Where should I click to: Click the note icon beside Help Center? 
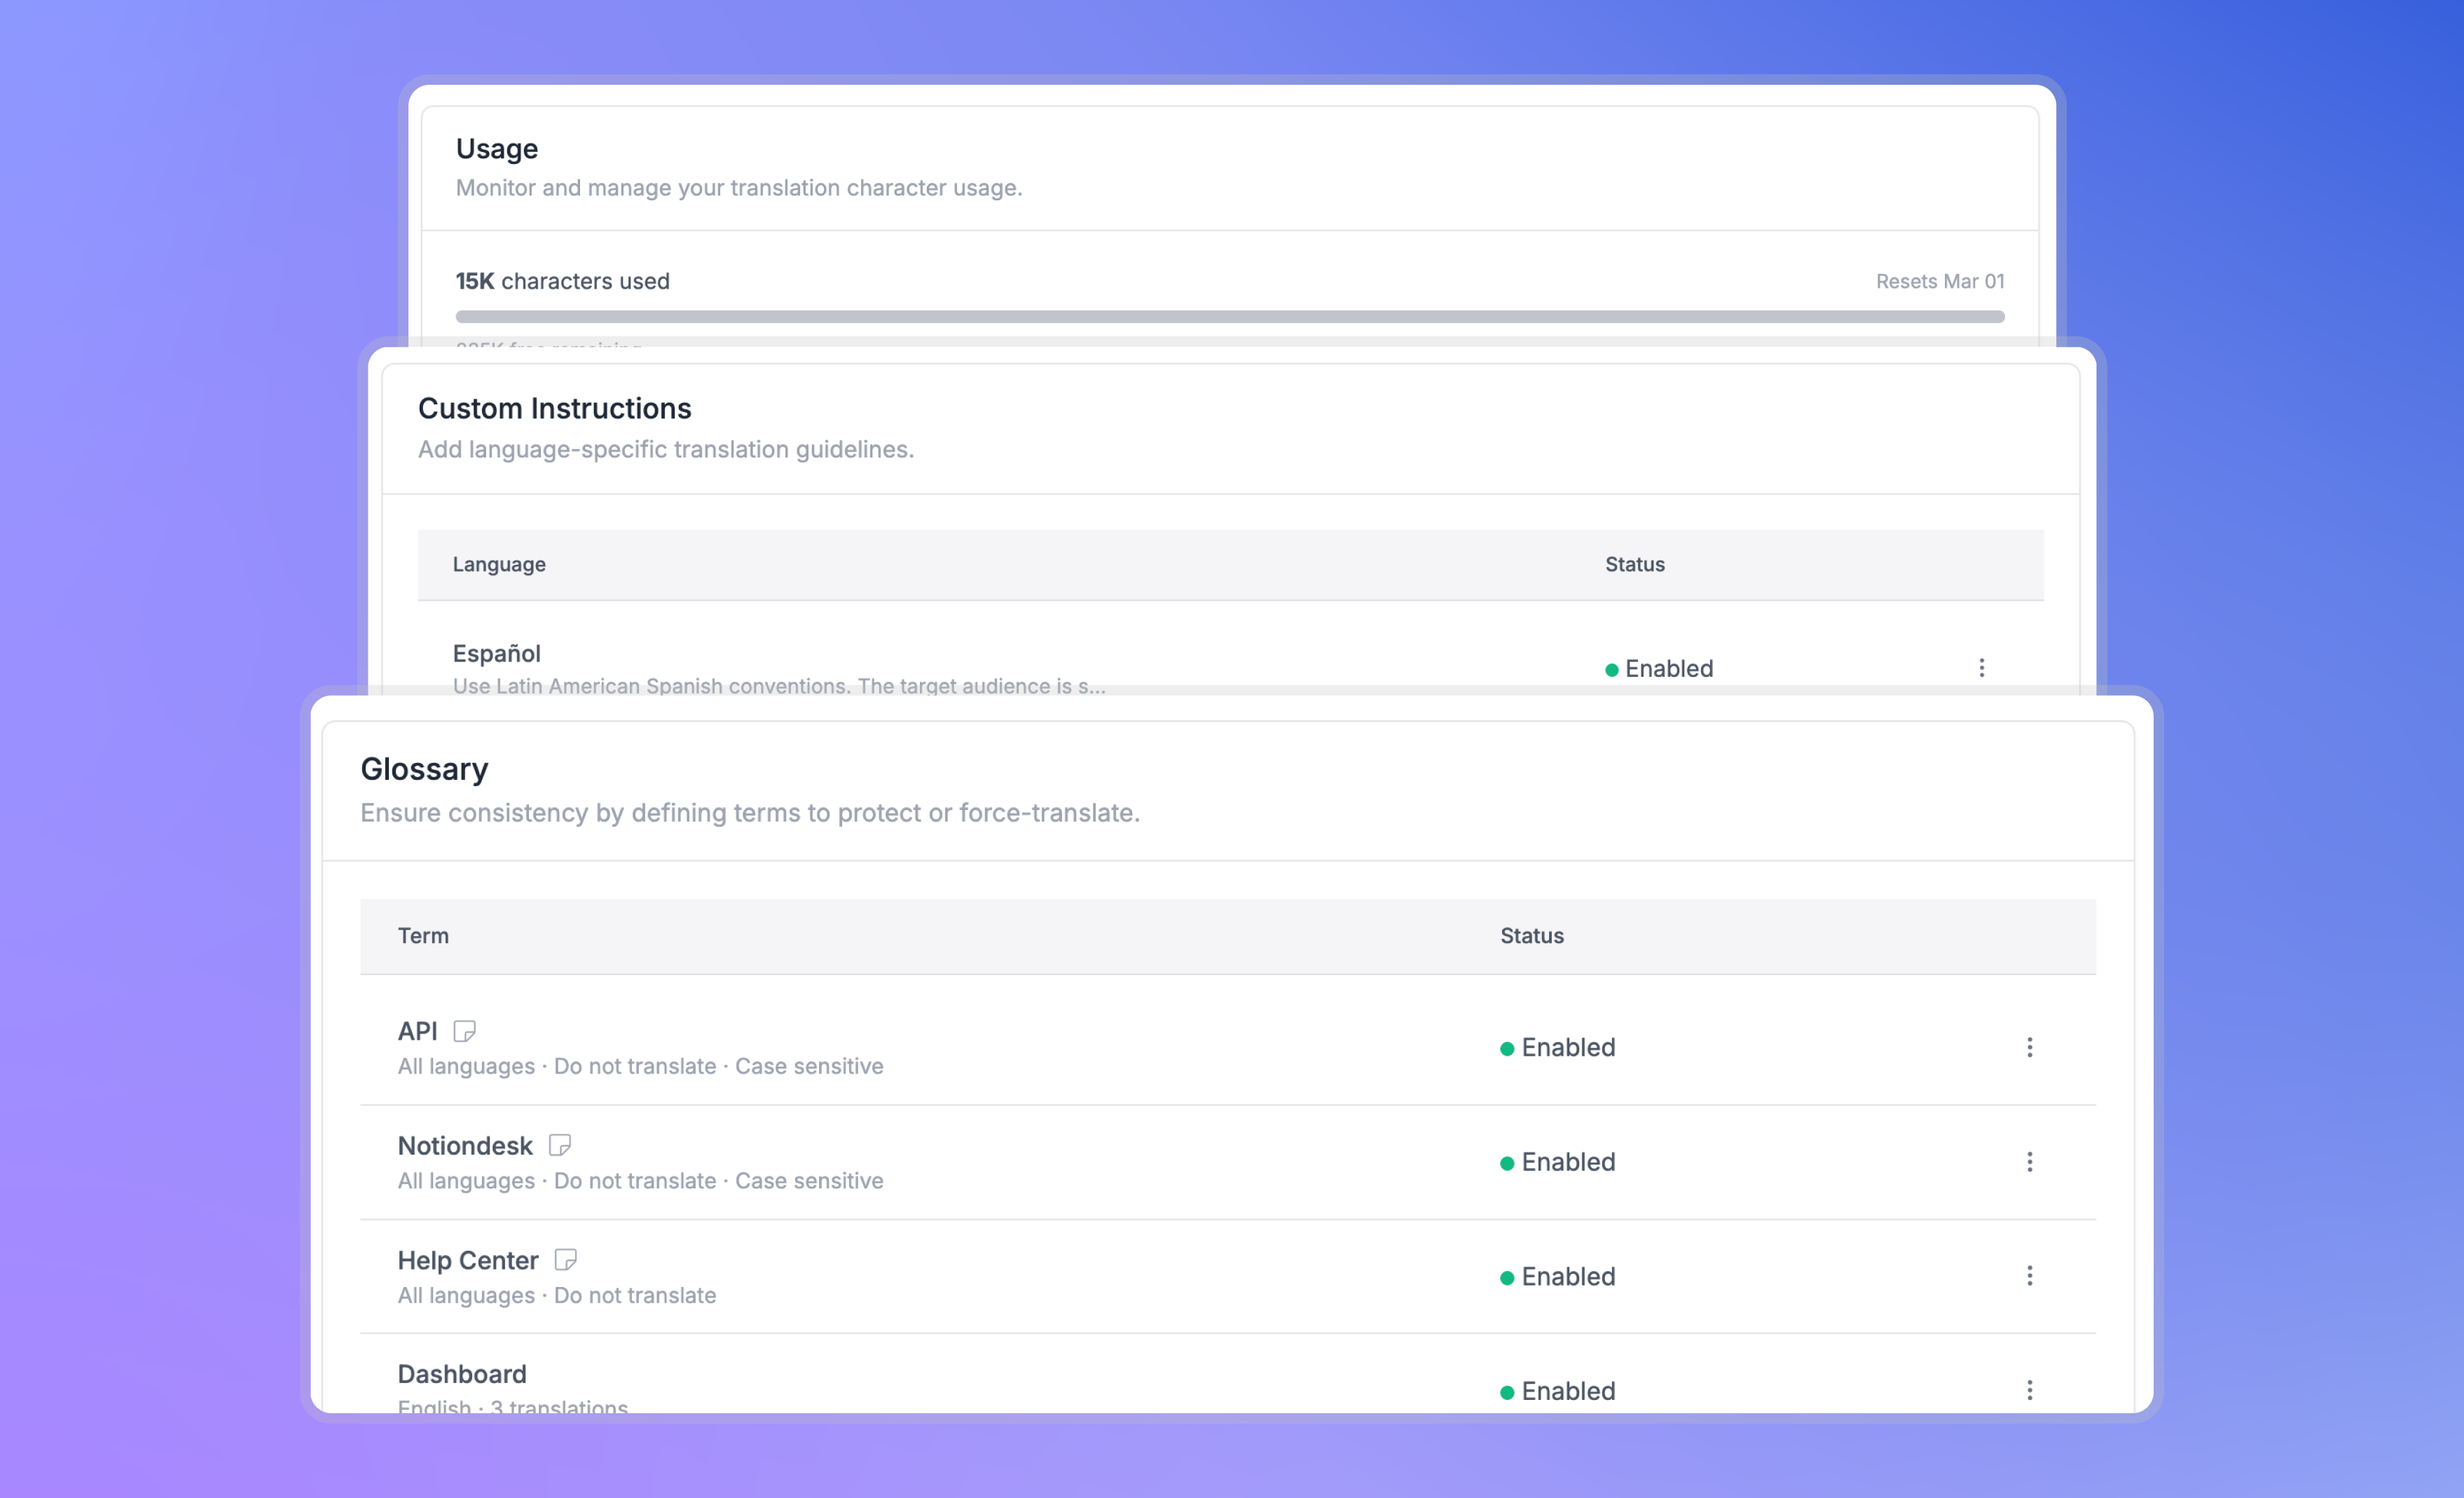565,1259
